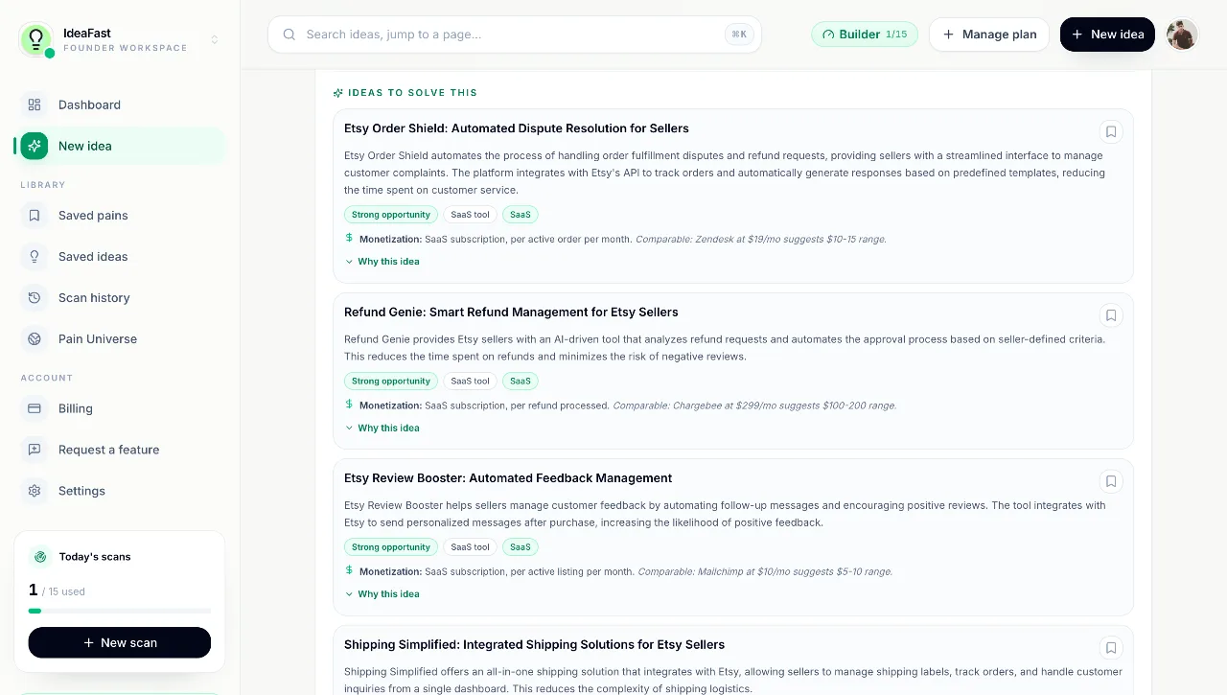Viewport: 1227px width, 695px height.
Task: Click the IDEAS TO SOLVE THIS heading
Action: tap(412, 93)
